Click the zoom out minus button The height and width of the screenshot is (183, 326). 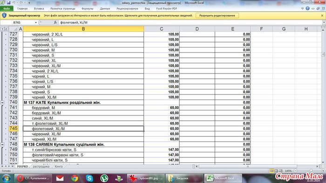tap(295, 171)
